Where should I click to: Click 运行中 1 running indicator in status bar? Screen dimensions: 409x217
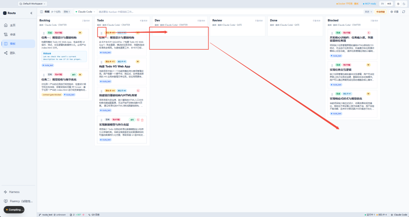370,215
